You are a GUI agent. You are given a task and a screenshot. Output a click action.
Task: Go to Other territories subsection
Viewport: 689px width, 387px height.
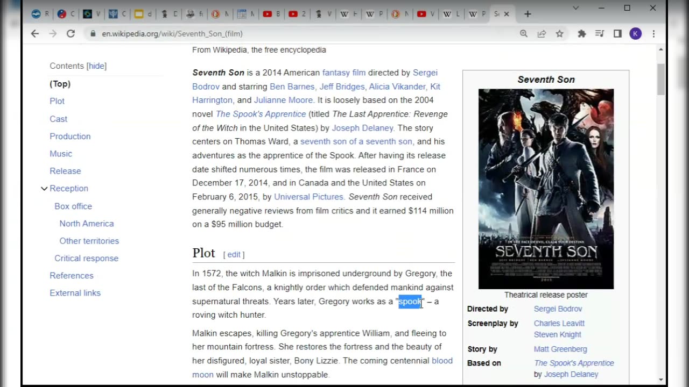pos(89,241)
